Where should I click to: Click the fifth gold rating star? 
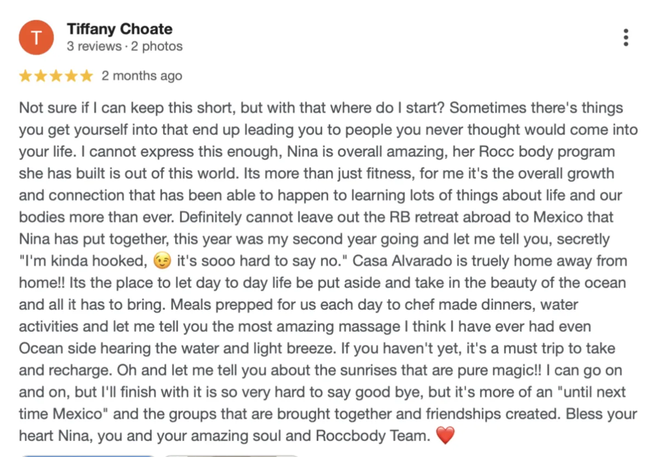[87, 76]
